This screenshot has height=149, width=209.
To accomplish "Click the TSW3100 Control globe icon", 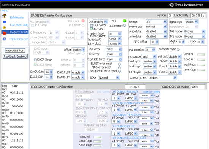I will pyautogui.click(x=5, y=39).
